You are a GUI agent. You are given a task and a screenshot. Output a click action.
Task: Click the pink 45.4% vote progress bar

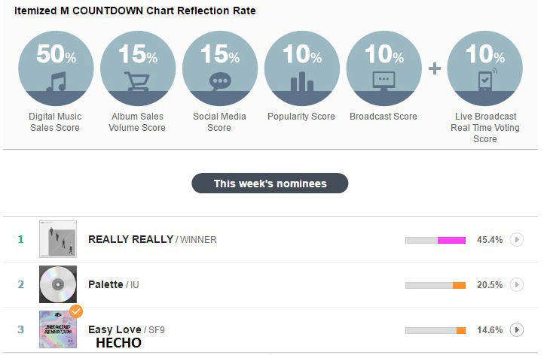435,240
